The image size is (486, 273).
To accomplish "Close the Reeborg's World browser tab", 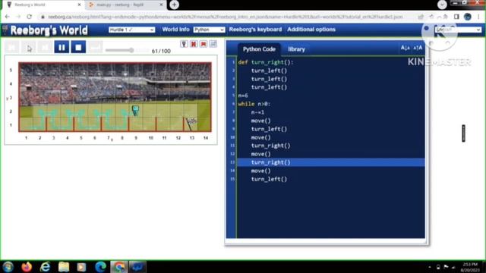I will tap(79, 5).
